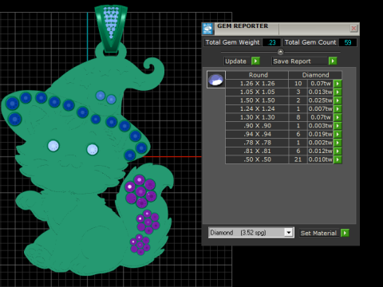Image resolution: width=383 pixels, height=287 pixels.
Task: Click the Diamond material dropdown arrow
Action: pos(289,233)
